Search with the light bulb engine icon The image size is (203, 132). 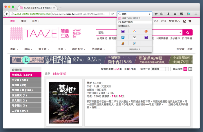click(x=135, y=43)
